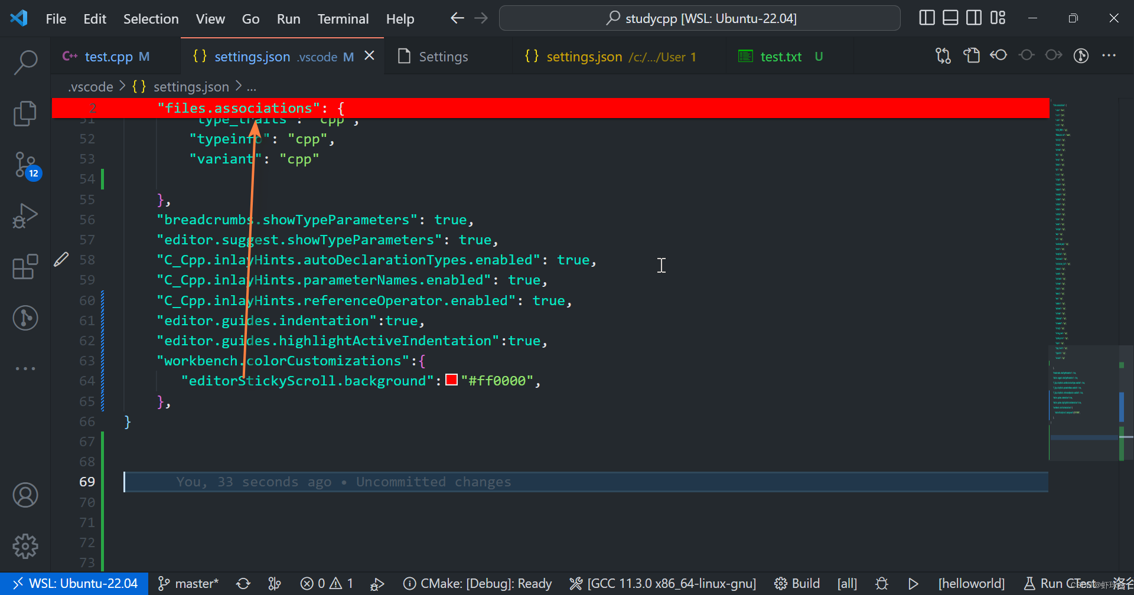1134x595 pixels.
Task: Click the GitLens graph status bar icon
Action: point(275,584)
